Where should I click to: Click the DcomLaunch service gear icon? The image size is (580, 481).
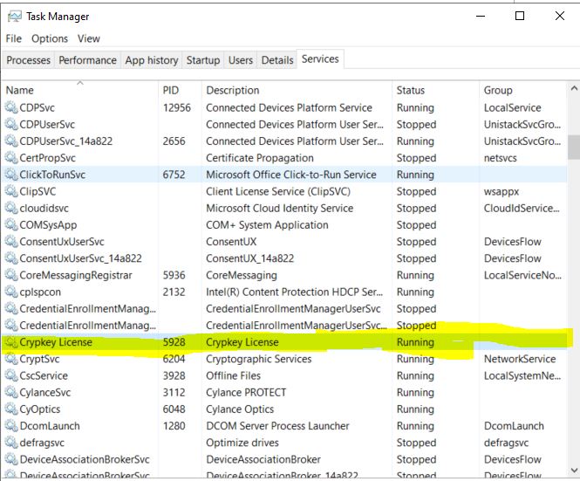(11, 426)
